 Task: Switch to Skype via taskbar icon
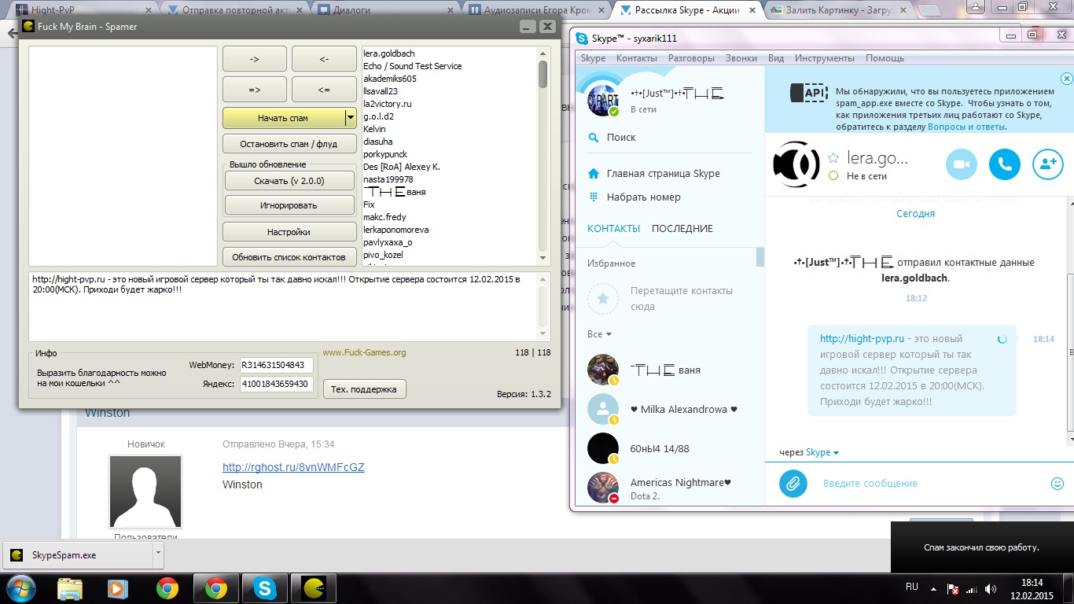[x=265, y=587]
